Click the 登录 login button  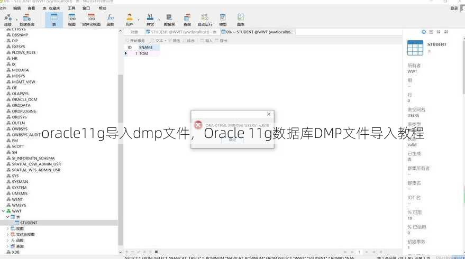pyautogui.click(x=454, y=8)
